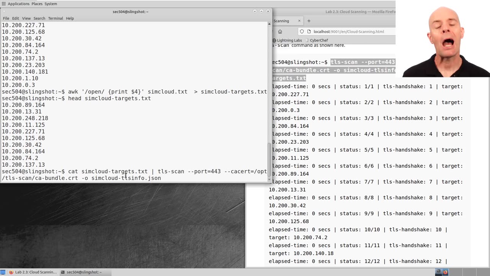Select the Cloud Scanning tab in Firefox

pyautogui.click(x=285, y=21)
